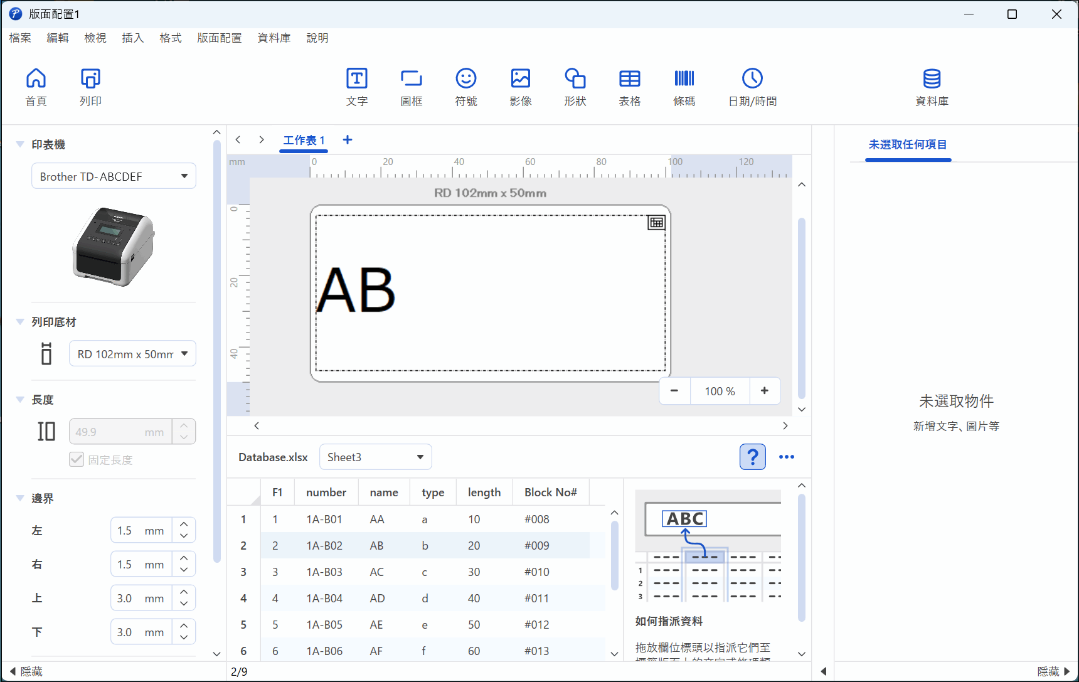
Task: Click the Print (列印) icon
Action: point(90,87)
